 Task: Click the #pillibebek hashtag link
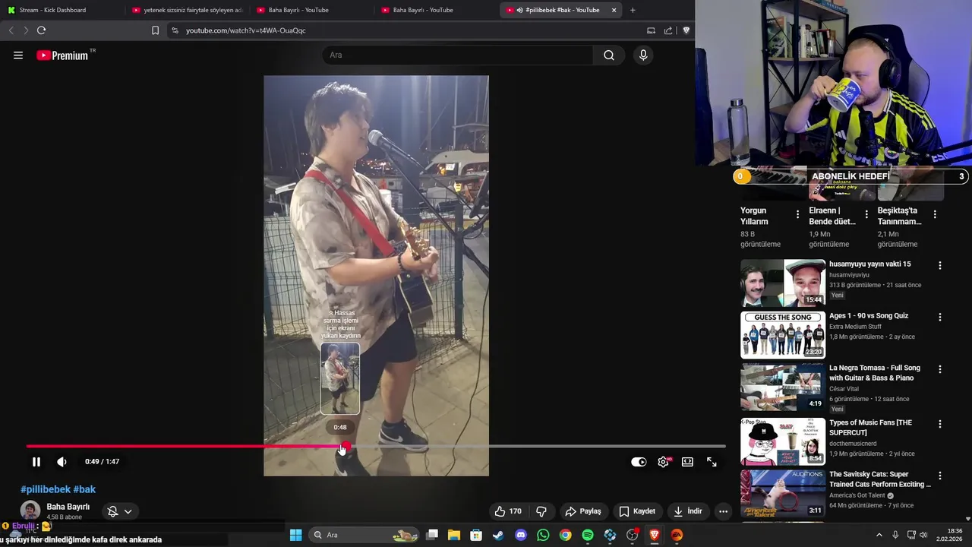(46, 489)
